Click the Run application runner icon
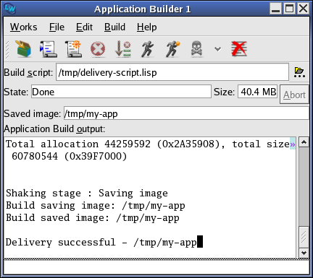Viewport: 313px width, 278px height. tap(147, 49)
